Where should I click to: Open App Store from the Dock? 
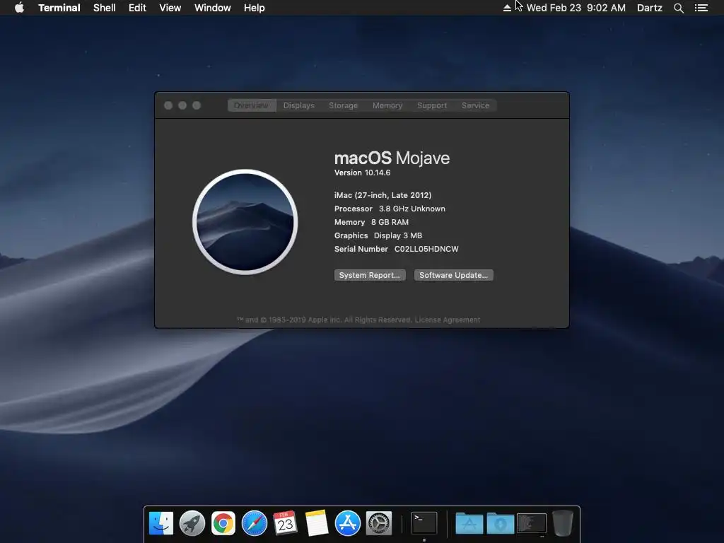[347, 523]
